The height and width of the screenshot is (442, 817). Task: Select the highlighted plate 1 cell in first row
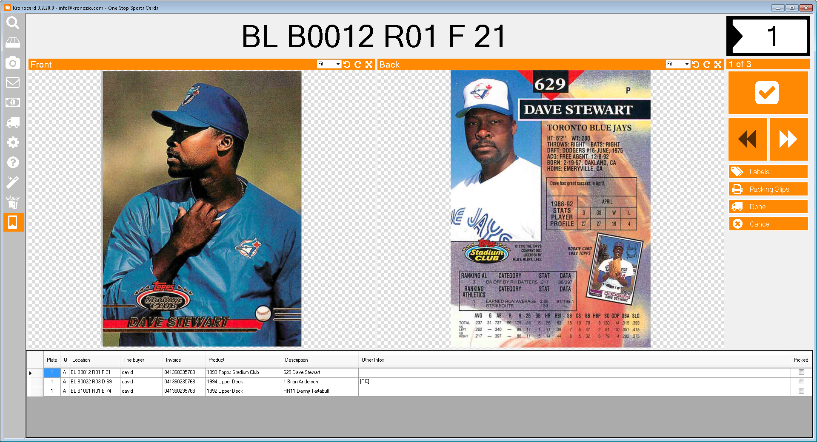click(52, 372)
